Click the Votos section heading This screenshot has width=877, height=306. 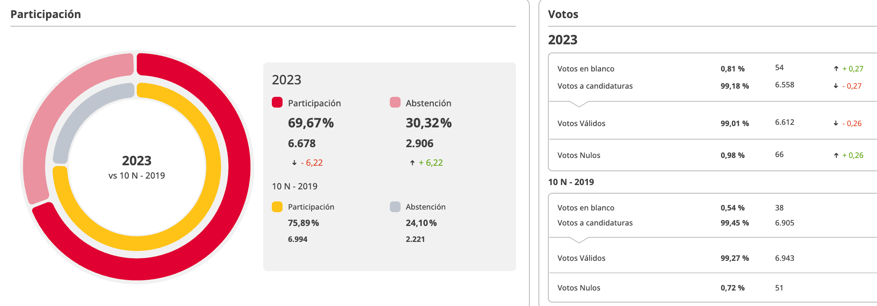click(x=563, y=14)
